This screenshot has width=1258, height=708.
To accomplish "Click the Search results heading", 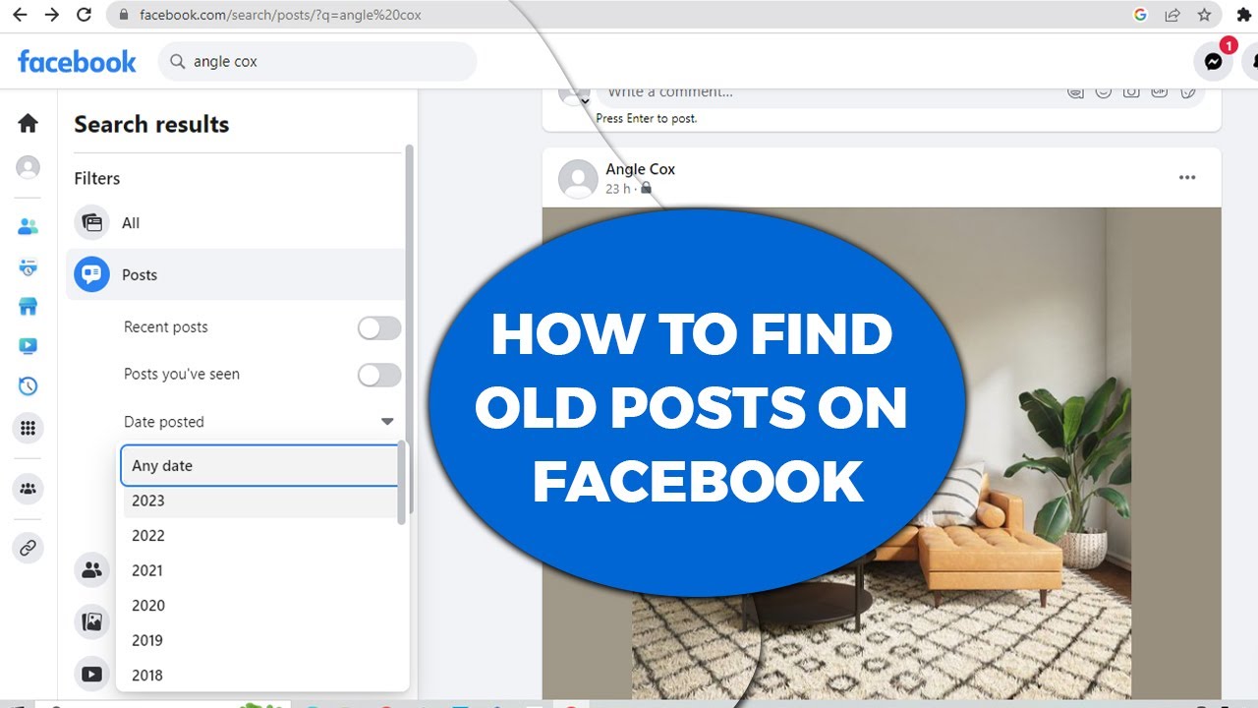I will click(x=151, y=125).
